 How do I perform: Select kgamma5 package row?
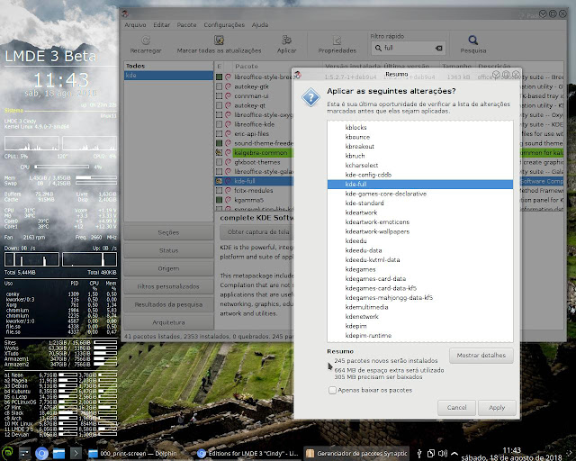coord(254,200)
